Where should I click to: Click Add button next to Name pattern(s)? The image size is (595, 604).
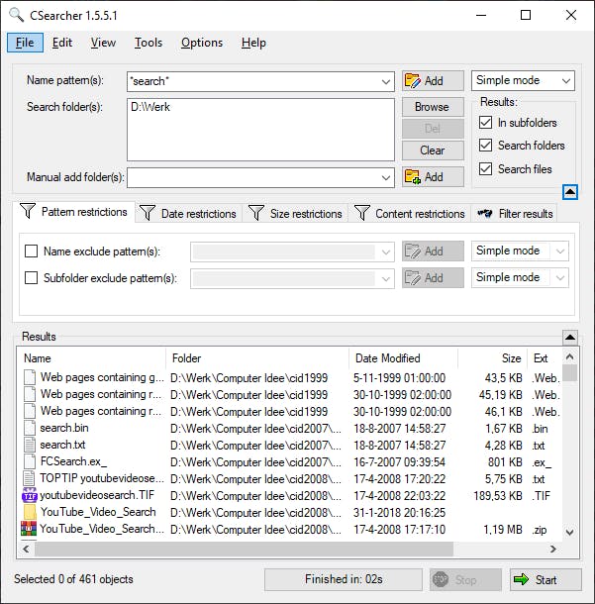click(x=433, y=81)
